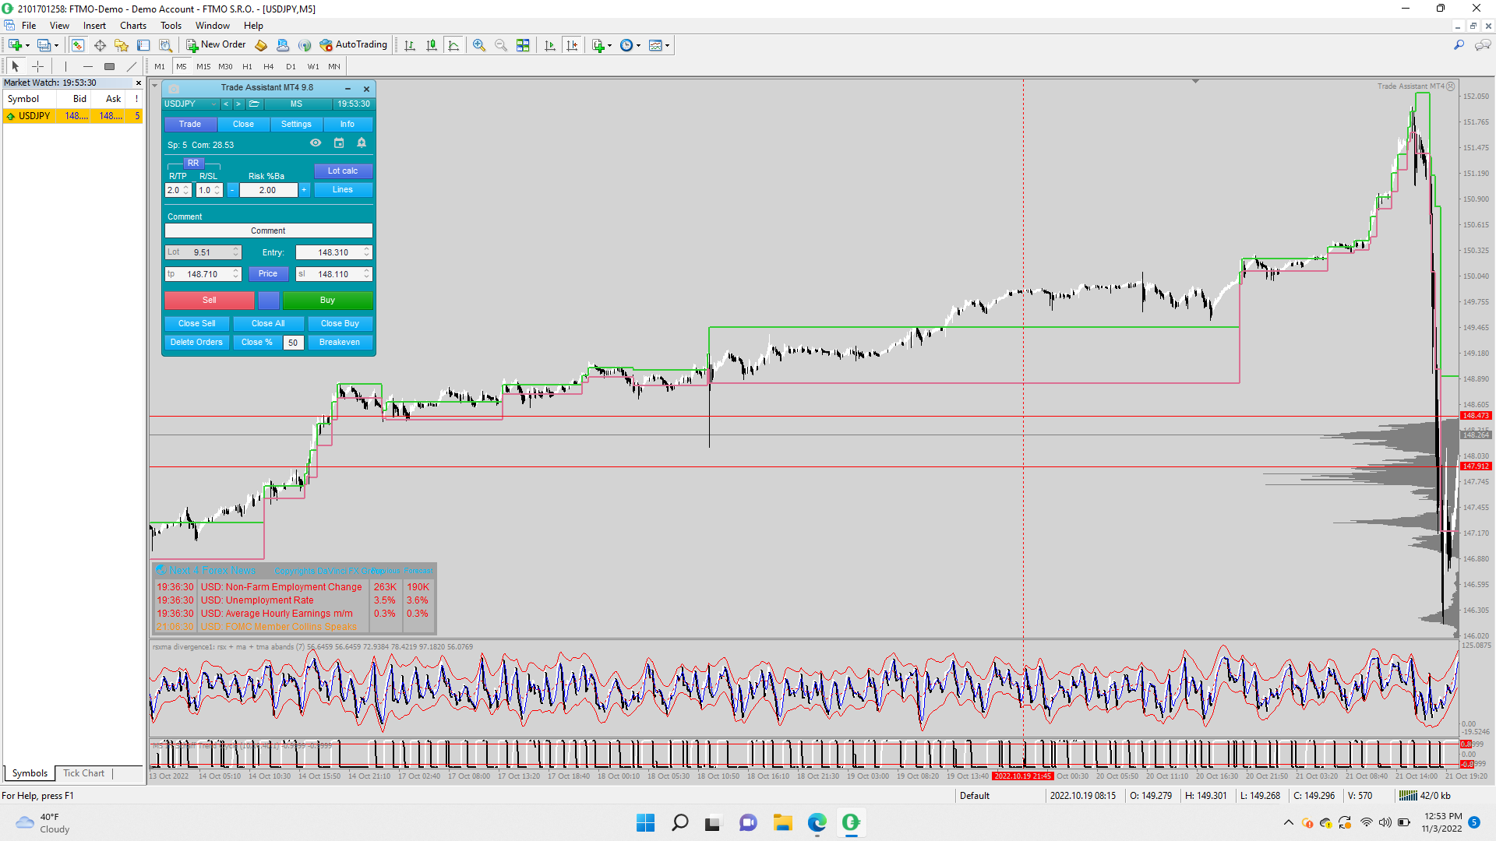
Task: Open the Templates dropdown arrow in toolbar
Action: coord(668,45)
